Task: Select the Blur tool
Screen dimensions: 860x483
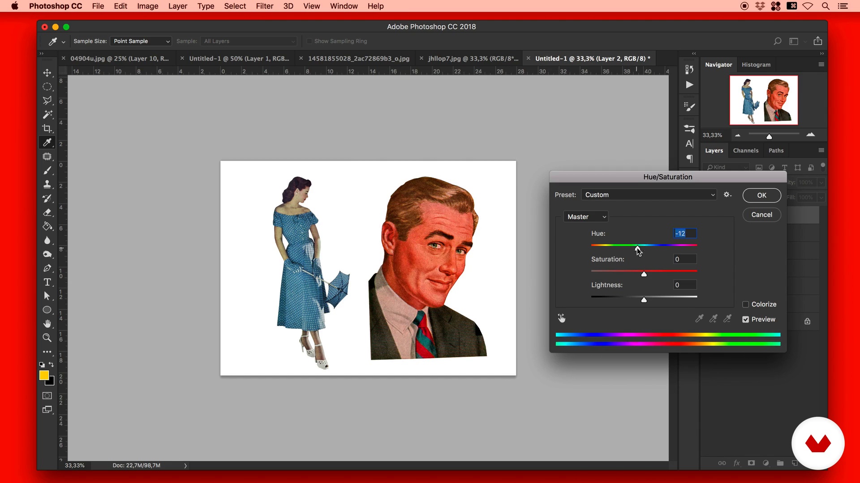Action: click(47, 240)
